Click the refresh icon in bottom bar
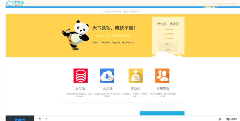 tap(46, 119)
